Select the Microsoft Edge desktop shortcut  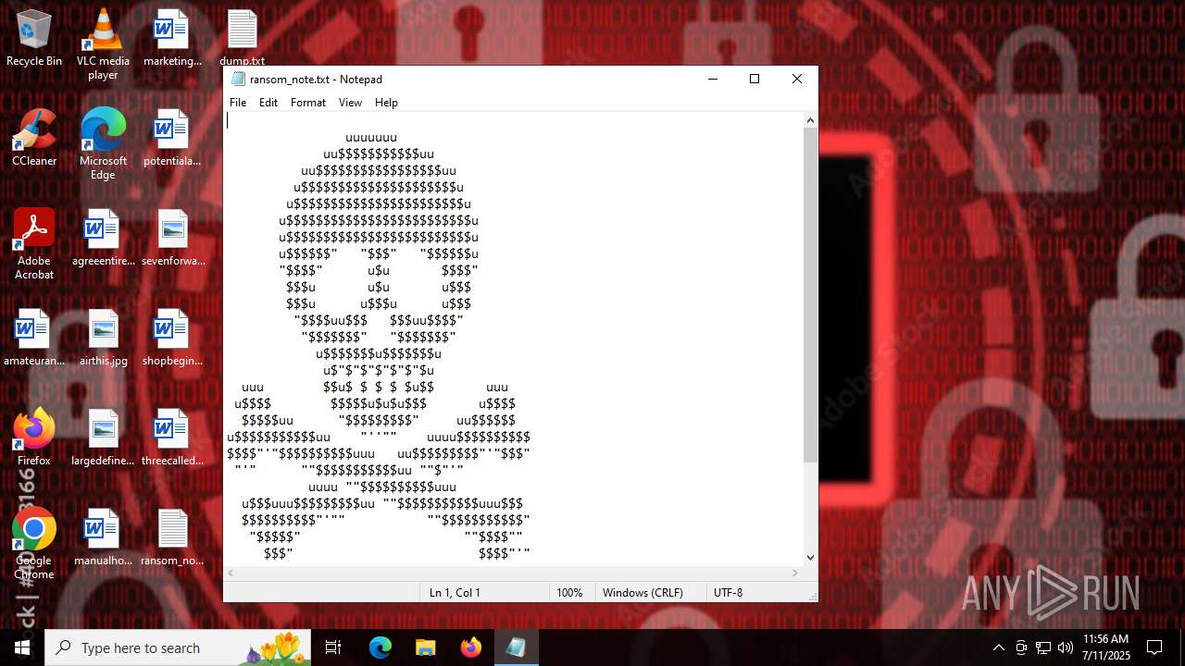(103, 144)
